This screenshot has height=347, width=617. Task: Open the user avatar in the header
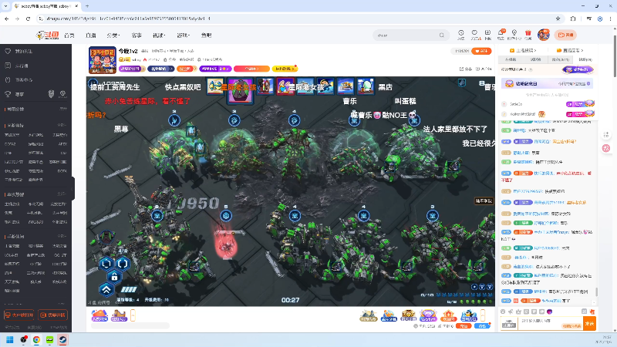pyautogui.click(x=544, y=35)
